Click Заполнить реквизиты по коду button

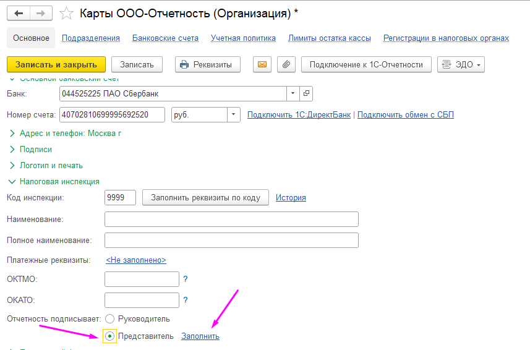click(206, 197)
